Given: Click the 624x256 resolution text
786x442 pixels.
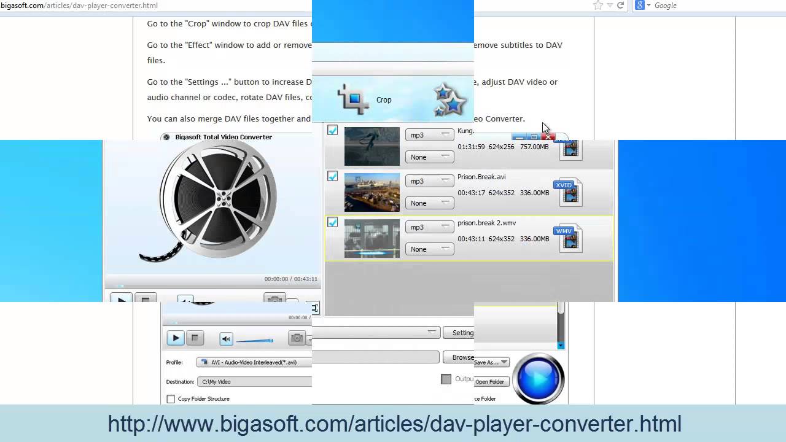Looking at the screenshot, I should click(x=502, y=147).
